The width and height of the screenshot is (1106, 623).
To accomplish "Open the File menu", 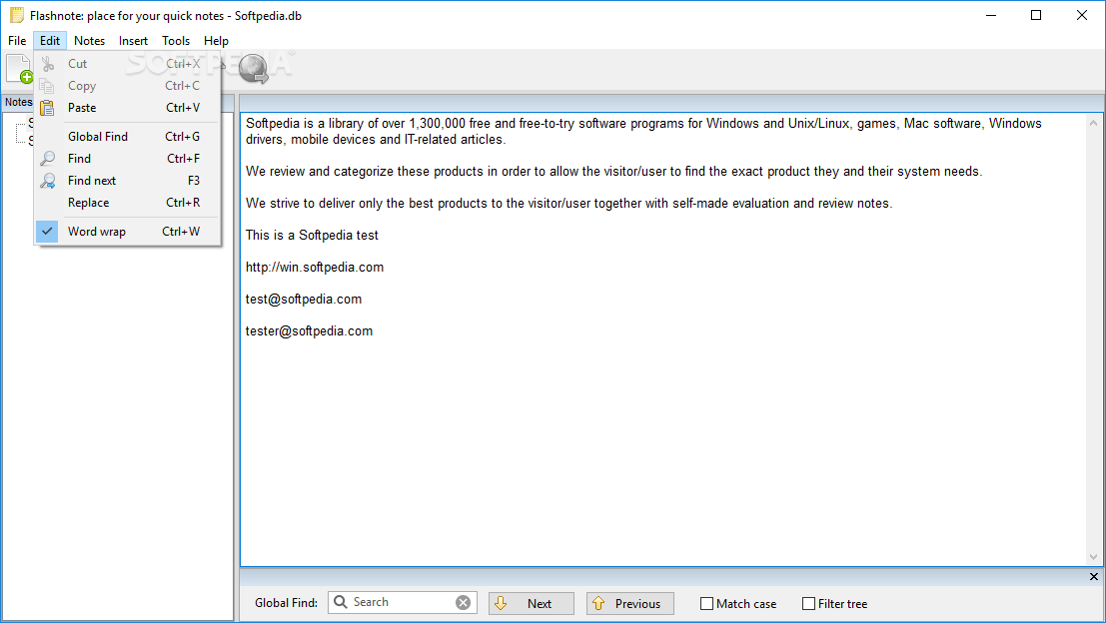I will pyautogui.click(x=17, y=41).
